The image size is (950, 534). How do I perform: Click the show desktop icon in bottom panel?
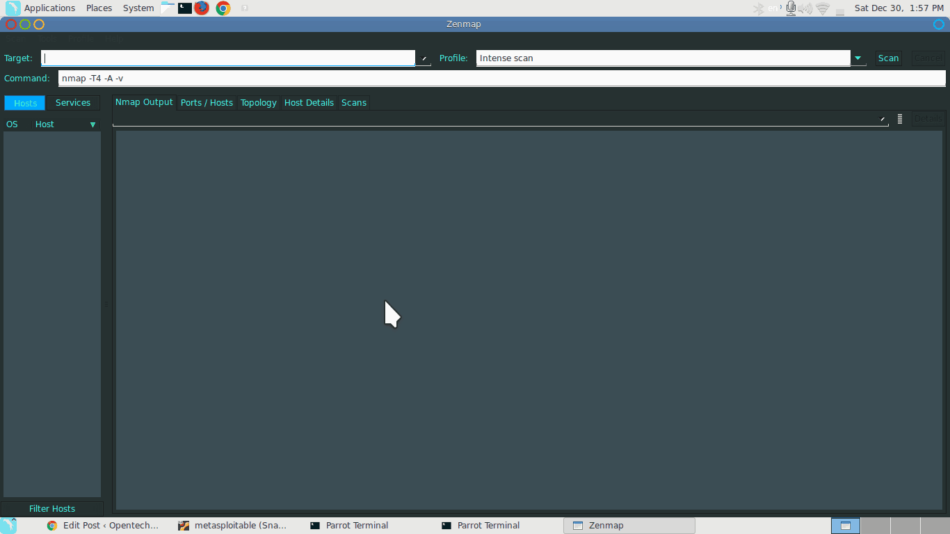[8, 526]
